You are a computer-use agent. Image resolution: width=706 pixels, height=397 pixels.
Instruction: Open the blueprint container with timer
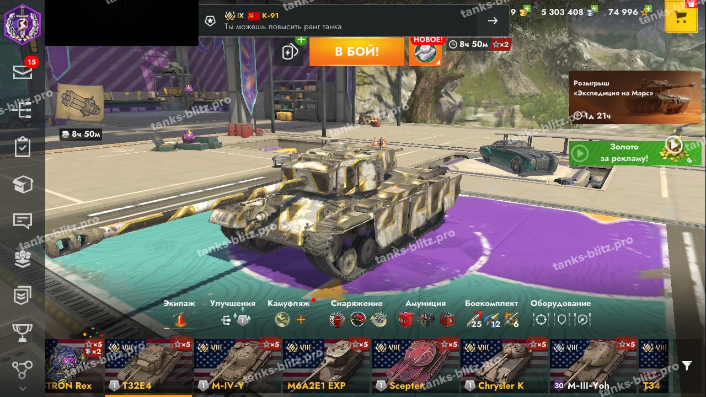point(81,110)
